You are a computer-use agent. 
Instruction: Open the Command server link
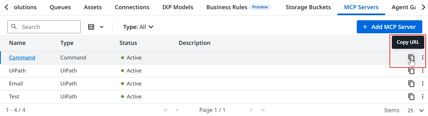tap(22, 58)
